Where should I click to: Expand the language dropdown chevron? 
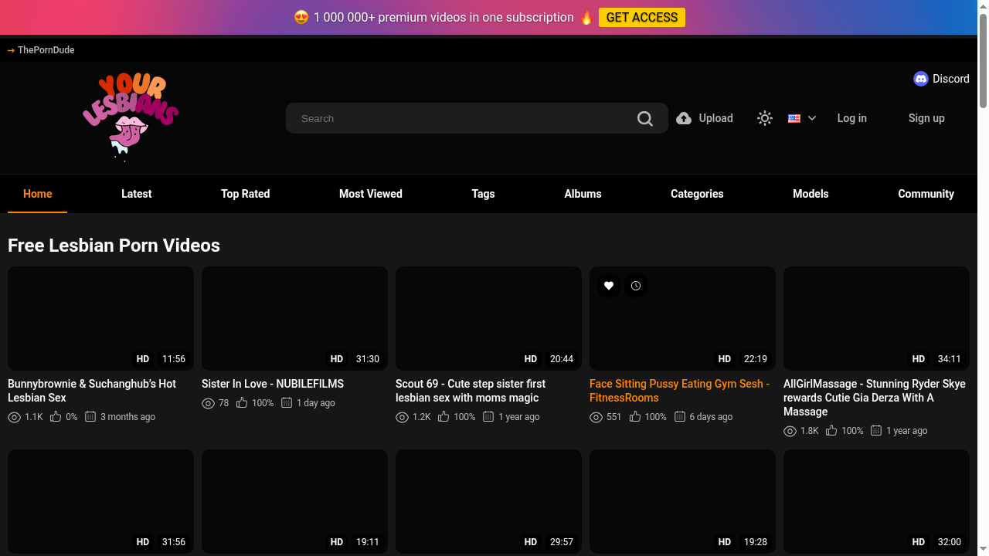click(812, 118)
